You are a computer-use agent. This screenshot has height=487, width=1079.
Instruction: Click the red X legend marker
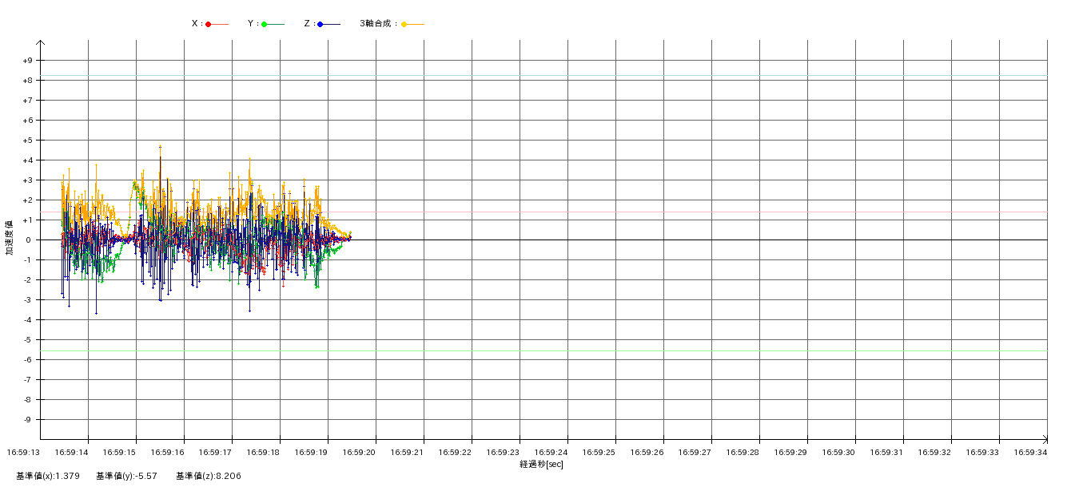[x=209, y=25]
